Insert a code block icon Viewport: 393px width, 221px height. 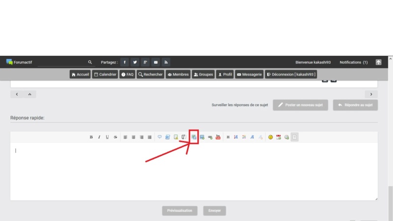coord(168,137)
